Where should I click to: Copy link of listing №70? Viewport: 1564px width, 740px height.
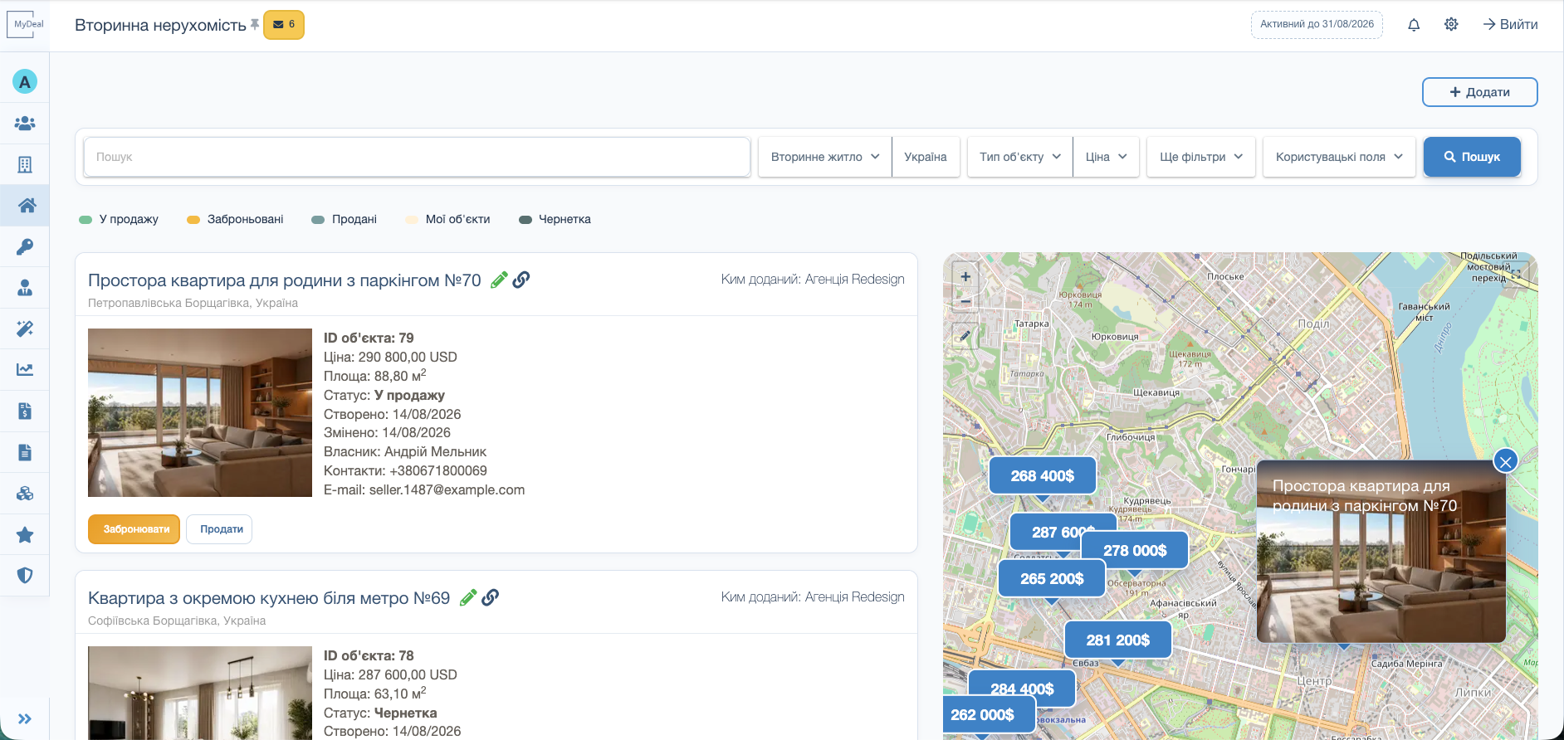pos(521,280)
